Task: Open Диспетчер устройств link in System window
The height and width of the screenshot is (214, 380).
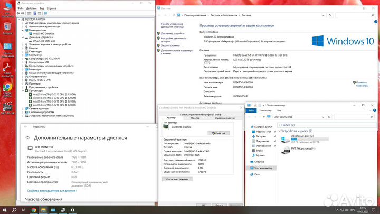Action: pos(173,33)
